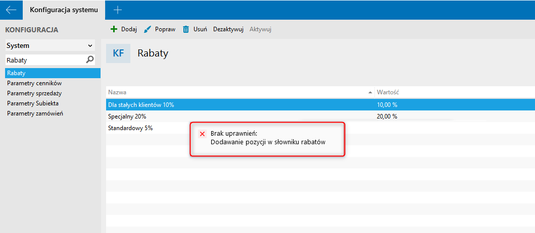Click the green plus Dodaj icon
Image resolution: width=535 pixels, height=233 pixels.
(x=114, y=29)
